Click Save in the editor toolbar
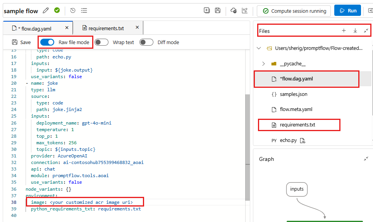 tap(21, 42)
